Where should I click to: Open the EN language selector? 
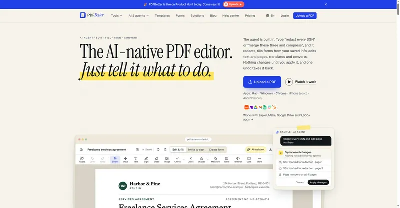click(x=270, y=16)
